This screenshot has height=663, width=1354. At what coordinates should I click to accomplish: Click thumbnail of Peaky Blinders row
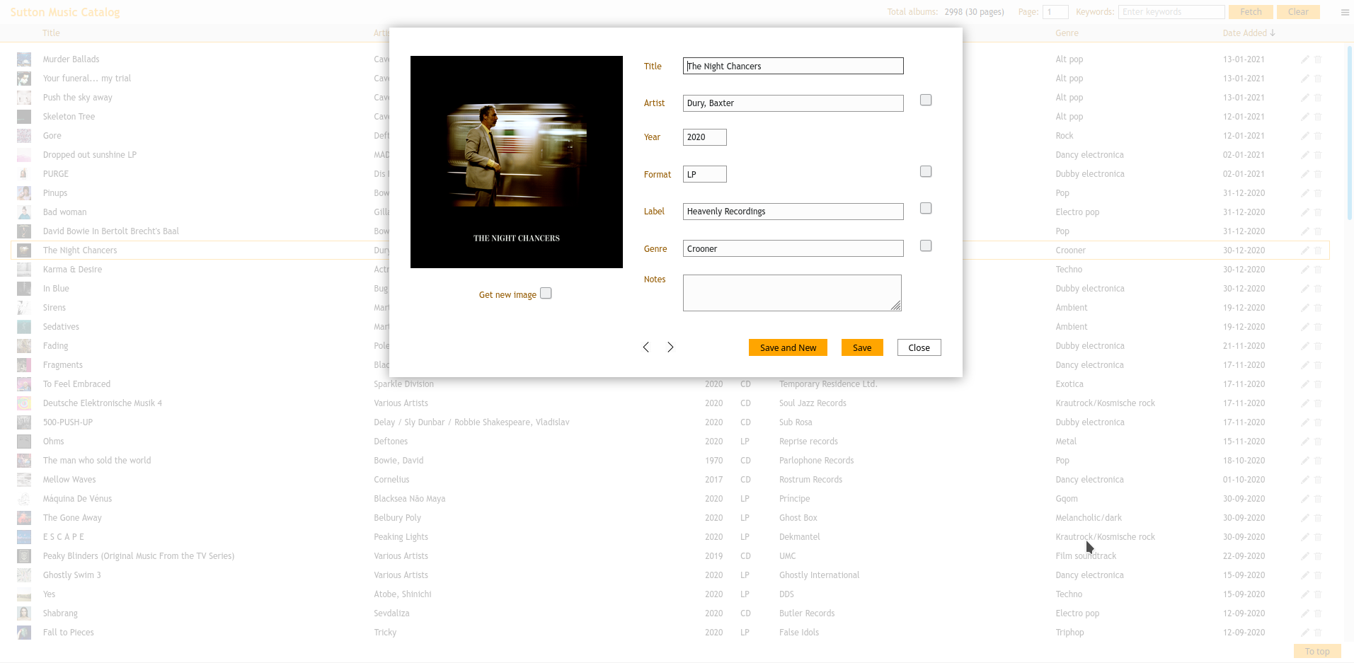pyautogui.click(x=24, y=556)
